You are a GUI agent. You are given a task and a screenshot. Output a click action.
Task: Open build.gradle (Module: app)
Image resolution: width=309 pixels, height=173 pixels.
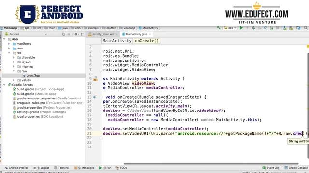(x=34, y=94)
